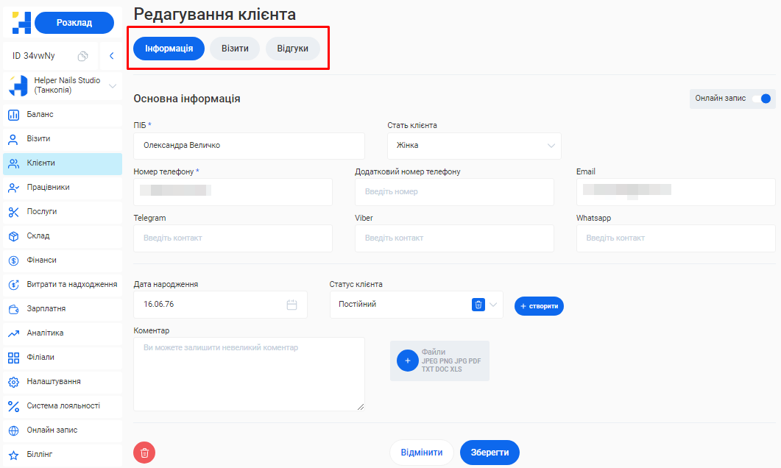
Task: Expand the Стать клієнта dropdown
Action: pyautogui.click(x=551, y=146)
